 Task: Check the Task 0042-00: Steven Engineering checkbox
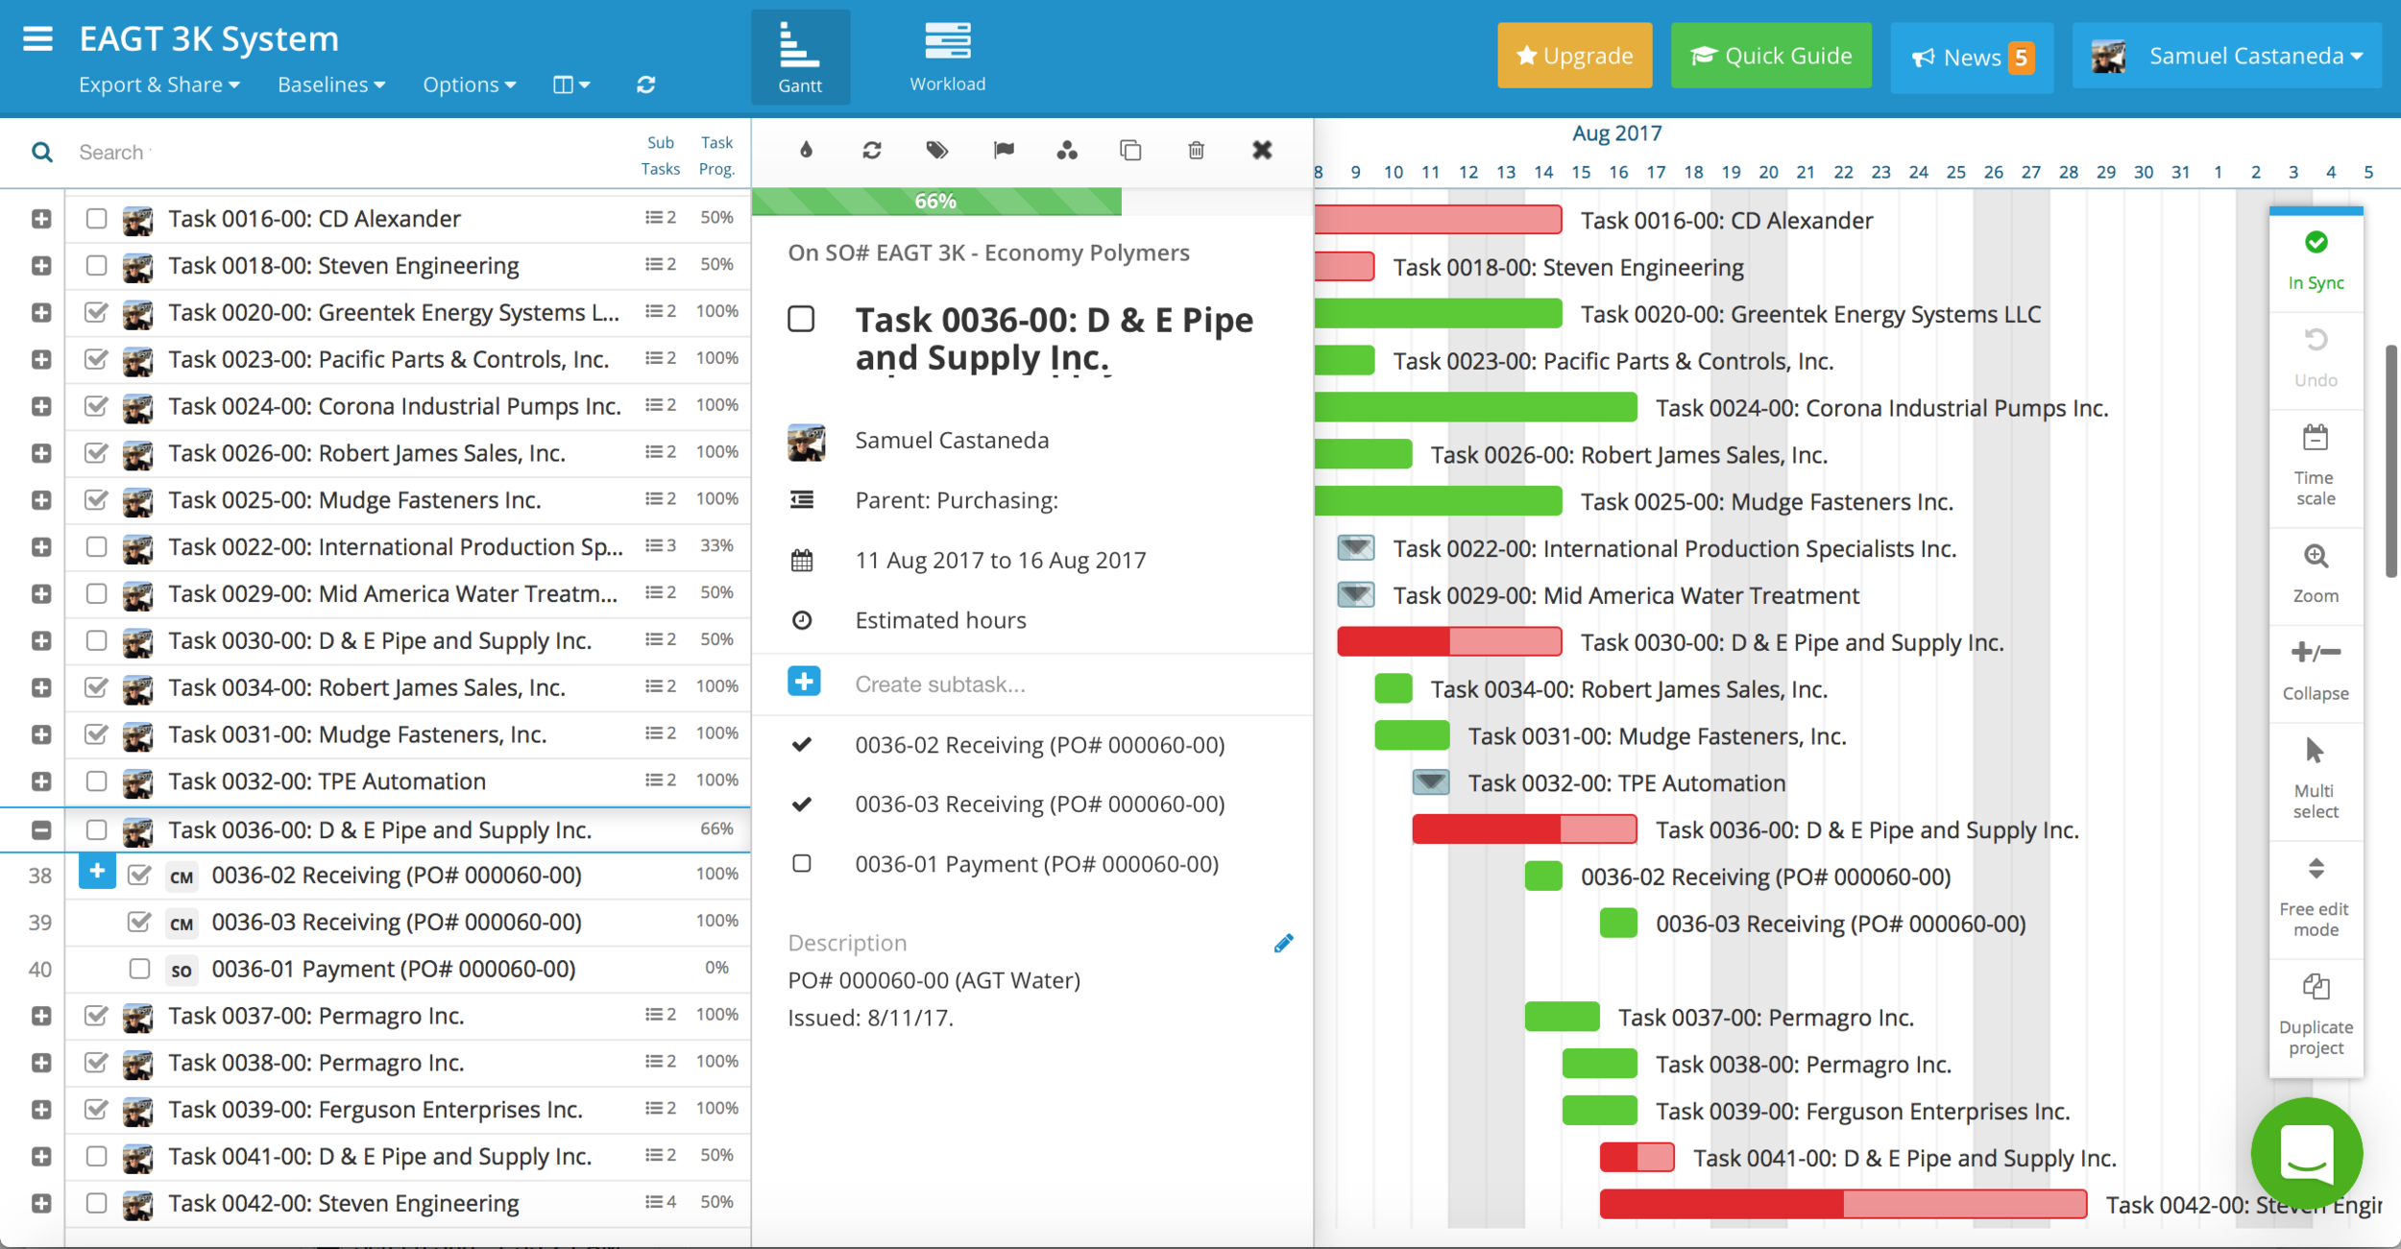tap(96, 1203)
